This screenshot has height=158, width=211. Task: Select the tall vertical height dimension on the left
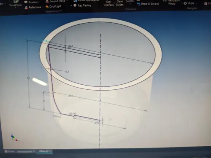[x=28, y=78]
